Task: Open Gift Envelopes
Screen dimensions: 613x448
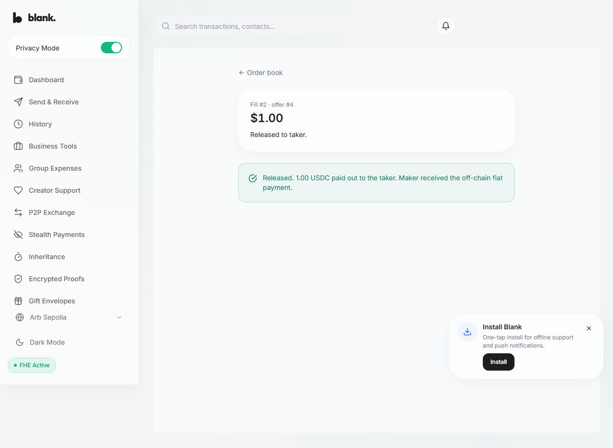Action: (x=69, y=301)
